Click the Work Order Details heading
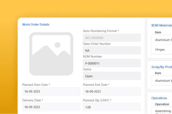This screenshot has width=172, height=114. coord(36,24)
